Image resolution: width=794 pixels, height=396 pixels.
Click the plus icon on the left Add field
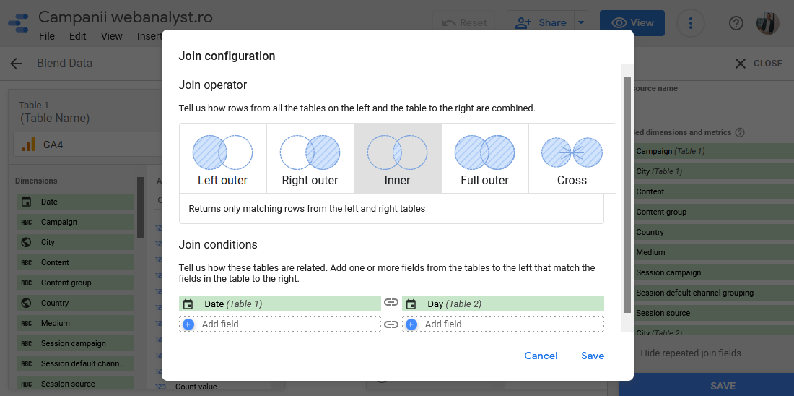click(188, 324)
